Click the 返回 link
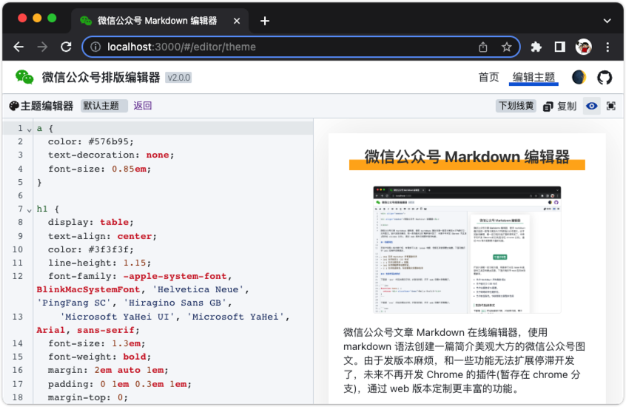The height and width of the screenshot is (407, 626). pyautogui.click(x=143, y=106)
